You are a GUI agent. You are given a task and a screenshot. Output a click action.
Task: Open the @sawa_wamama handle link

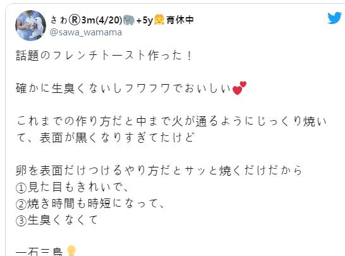85,32
